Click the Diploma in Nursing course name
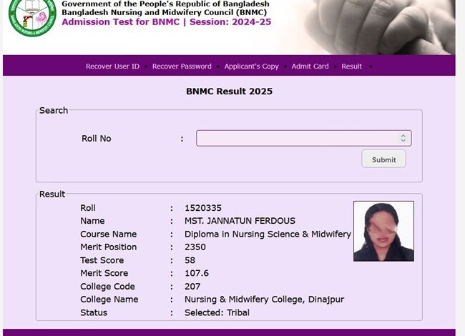The width and height of the screenshot is (465, 336). (x=268, y=234)
